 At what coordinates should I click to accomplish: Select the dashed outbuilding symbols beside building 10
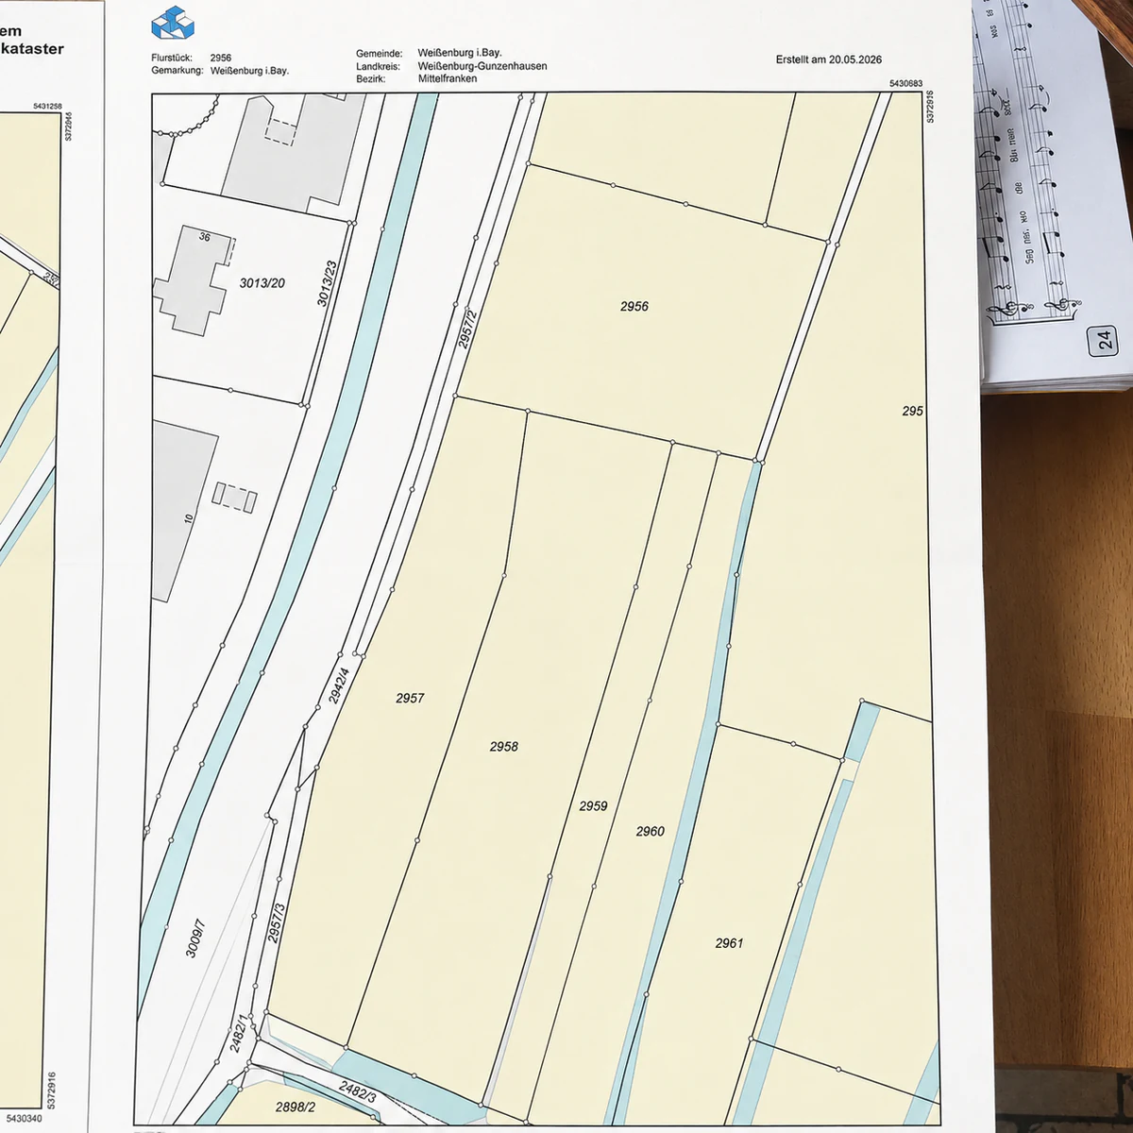(x=235, y=497)
